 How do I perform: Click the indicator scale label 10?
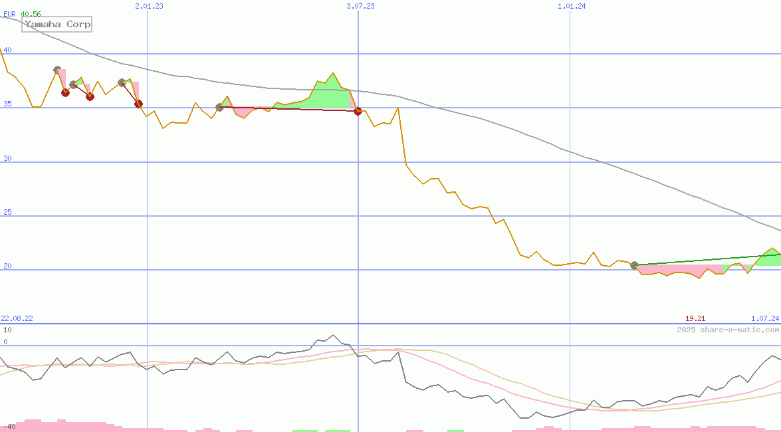[7, 330]
